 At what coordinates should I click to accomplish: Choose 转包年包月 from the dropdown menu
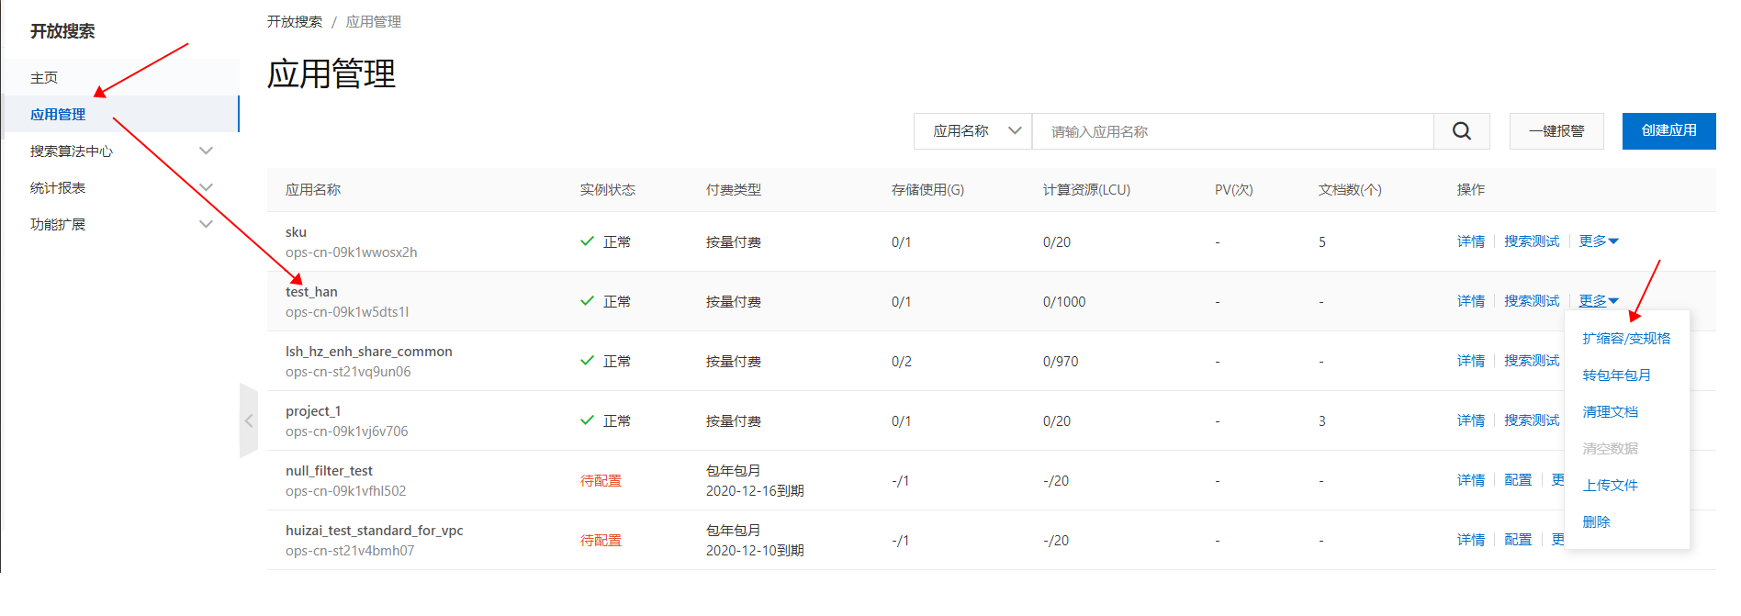(1616, 375)
